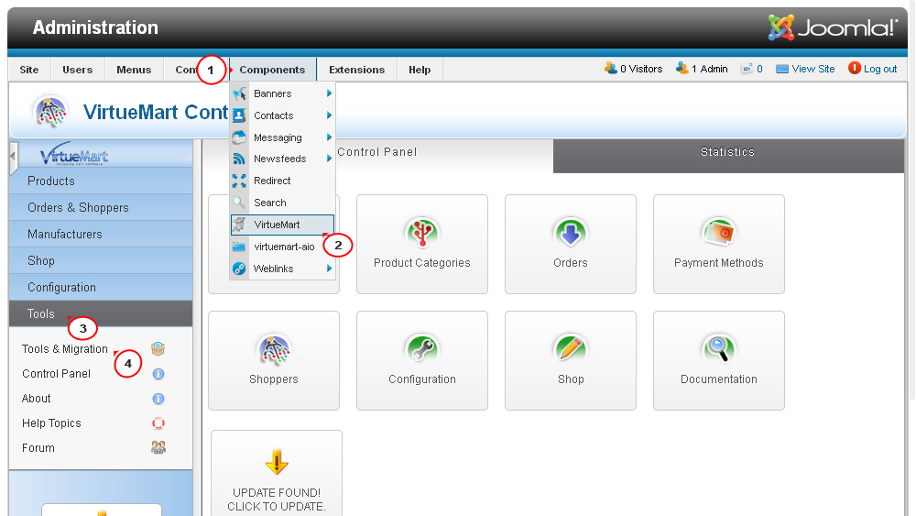Open the Site menu
Image resolution: width=916 pixels, height=516 pixels.
click(x=29, y=70)
